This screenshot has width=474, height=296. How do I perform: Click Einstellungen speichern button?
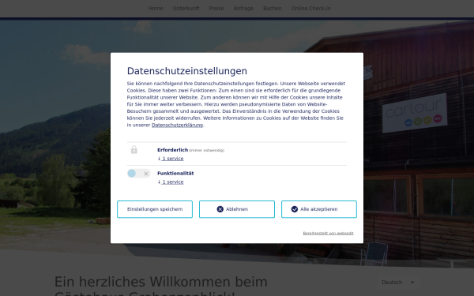155,209
